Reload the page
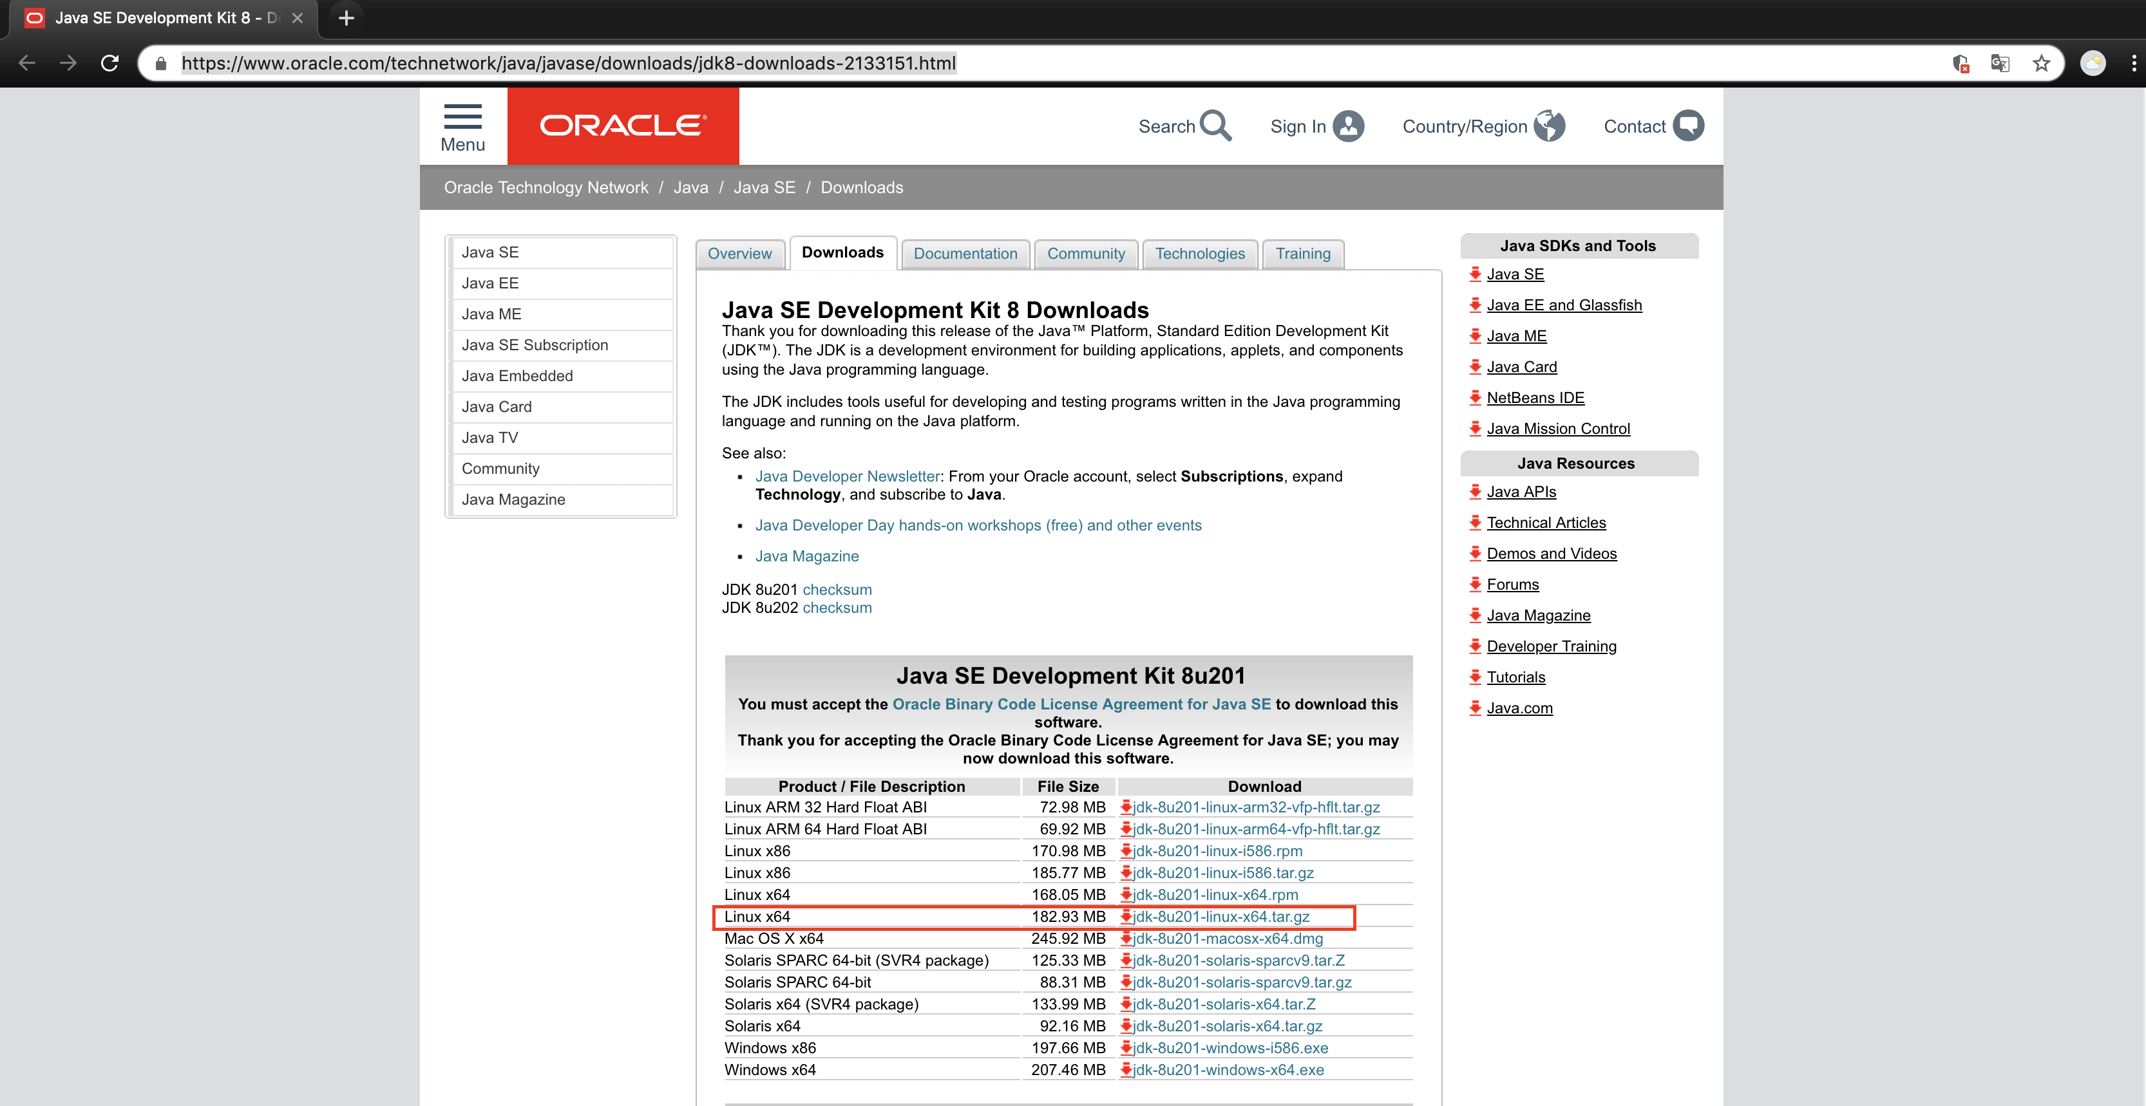This screenshot has width=2146, height=1106. pyautogui.click(x=110, y=63)
